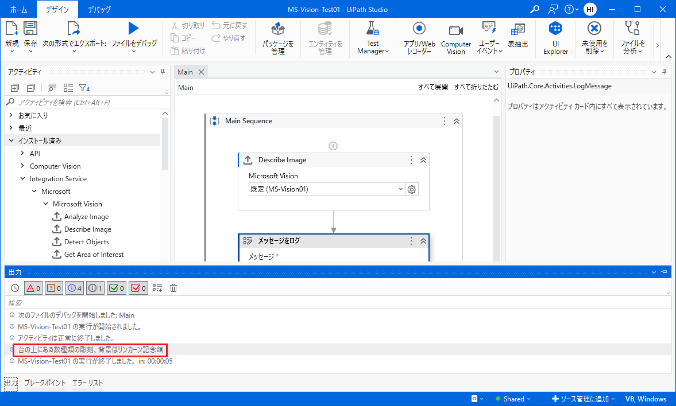
Task: Collapse the Microsoft Vision node
Action: point(46,204)
